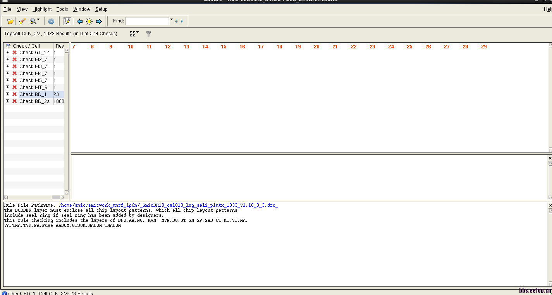Click the red X icon beside Check M5_7
The height and width of the screenshot is (295, 552).
click(x=14, y=81)
